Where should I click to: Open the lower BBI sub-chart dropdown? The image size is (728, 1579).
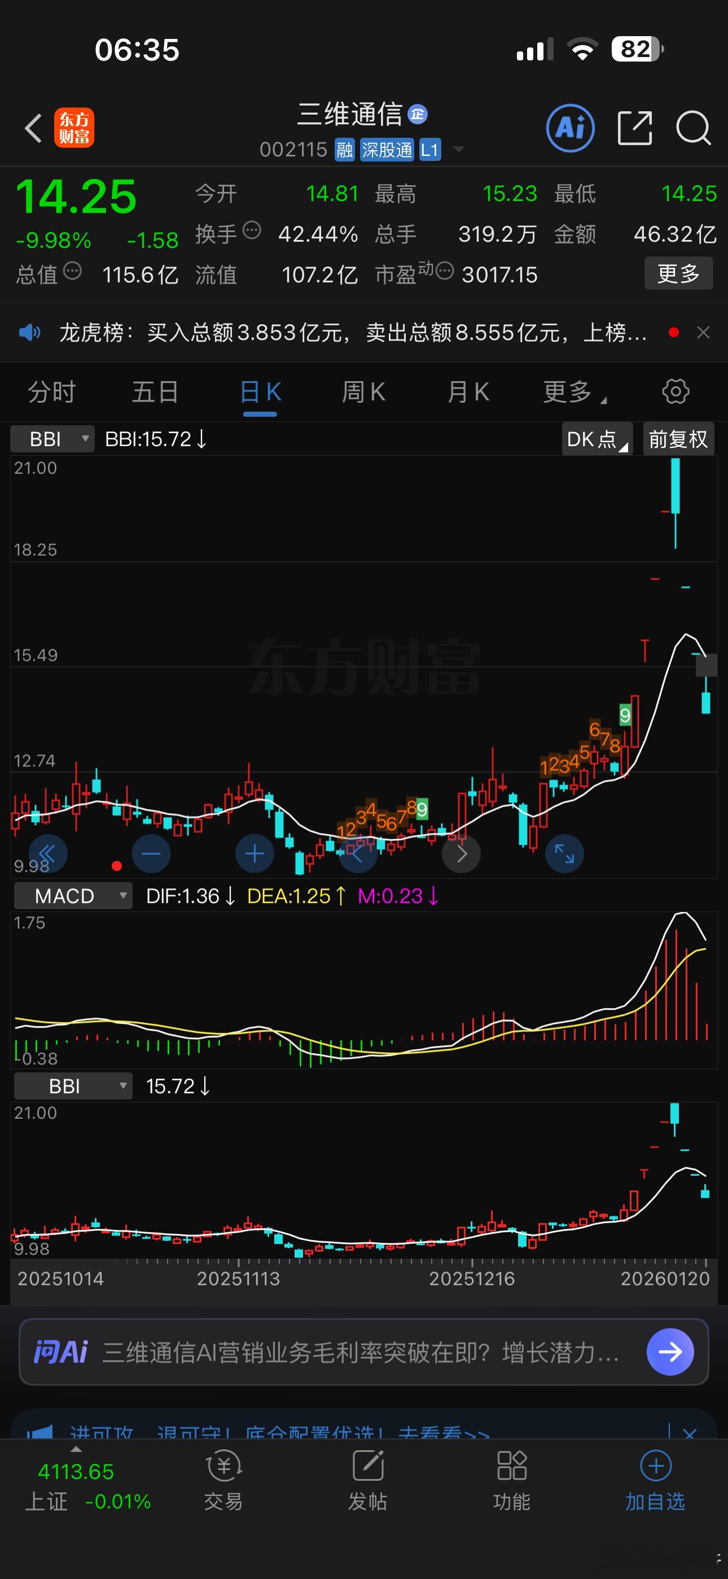(x=73, y=1086)
